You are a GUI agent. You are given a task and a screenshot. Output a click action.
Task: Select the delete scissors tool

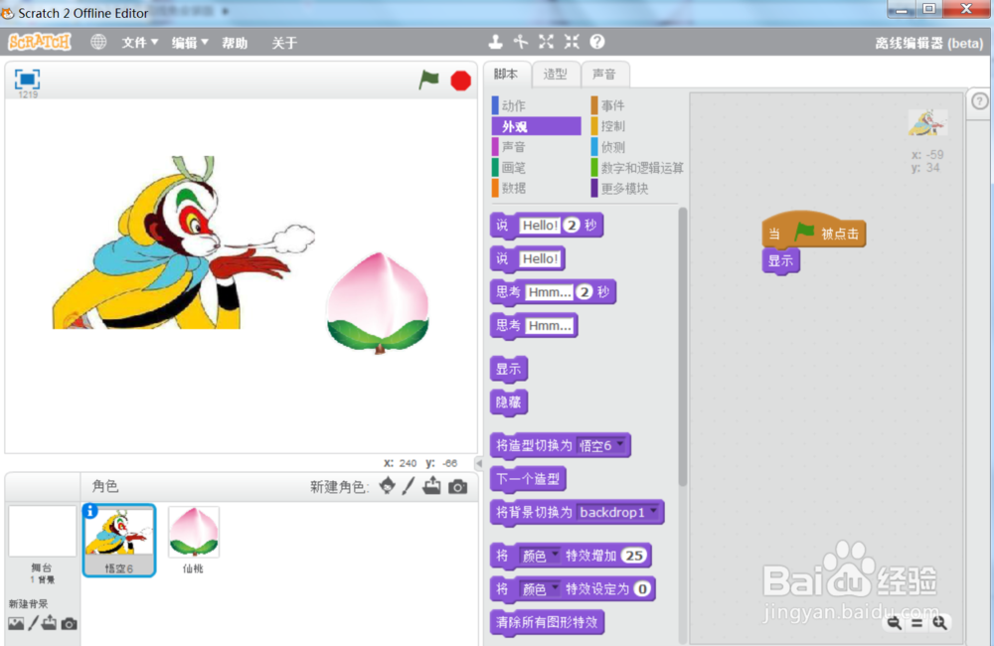tap(521, 42)
